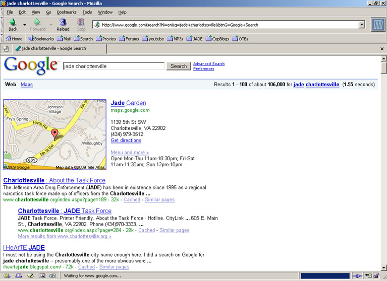Open the Go menu
The image size is (387, 281).
(48, 12)
